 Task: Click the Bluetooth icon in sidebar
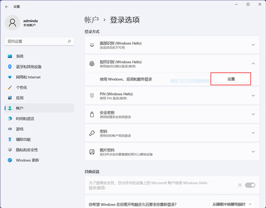click(10, 67)
